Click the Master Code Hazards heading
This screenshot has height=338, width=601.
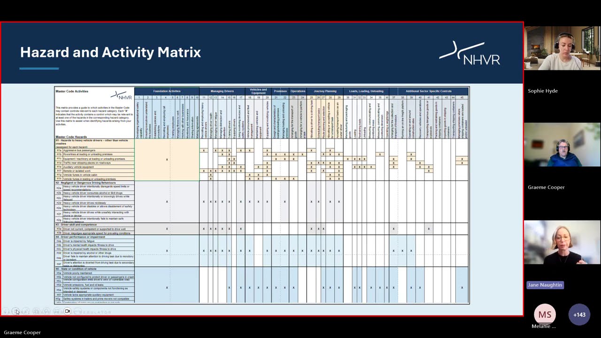71,137
